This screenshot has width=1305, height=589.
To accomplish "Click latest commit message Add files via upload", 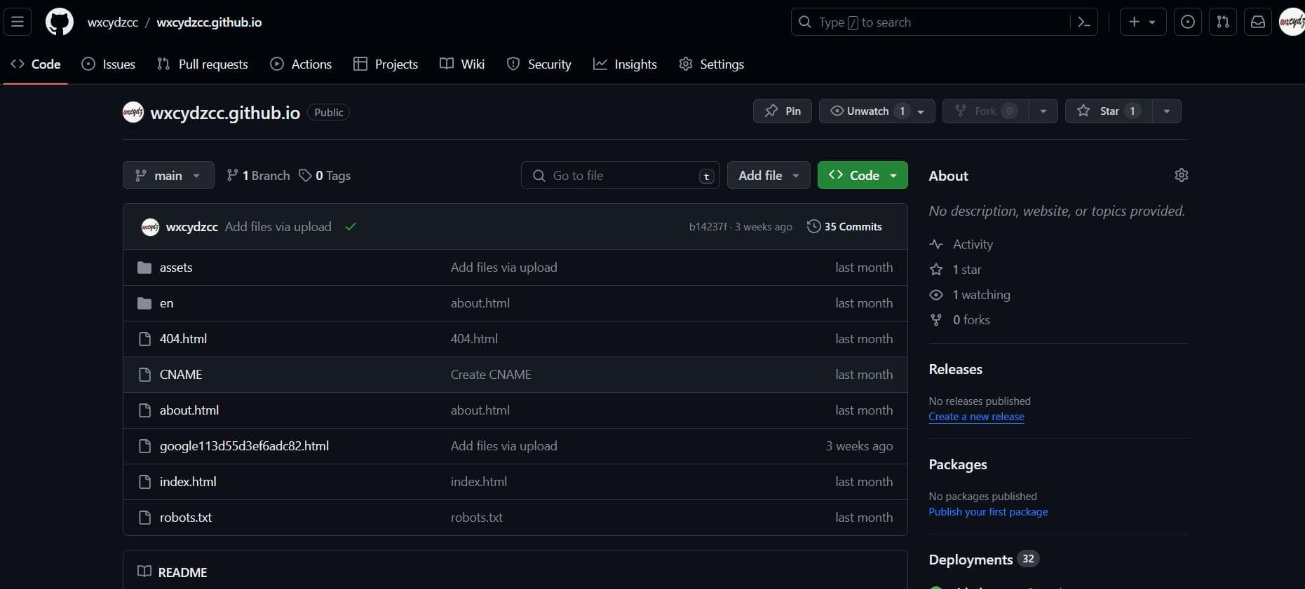I will point(278,227).
